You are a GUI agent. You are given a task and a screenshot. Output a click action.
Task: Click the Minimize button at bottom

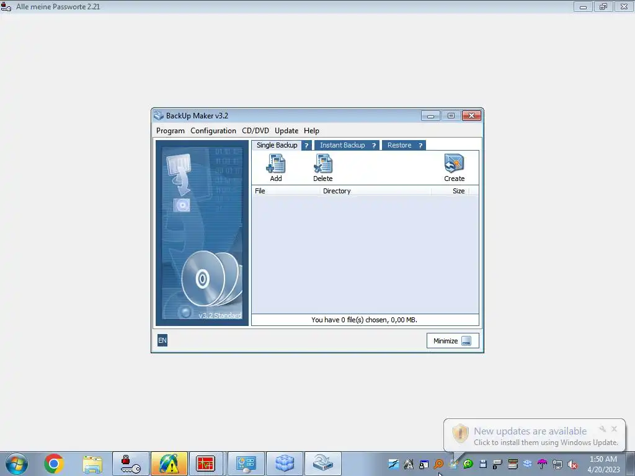point(453,341)
